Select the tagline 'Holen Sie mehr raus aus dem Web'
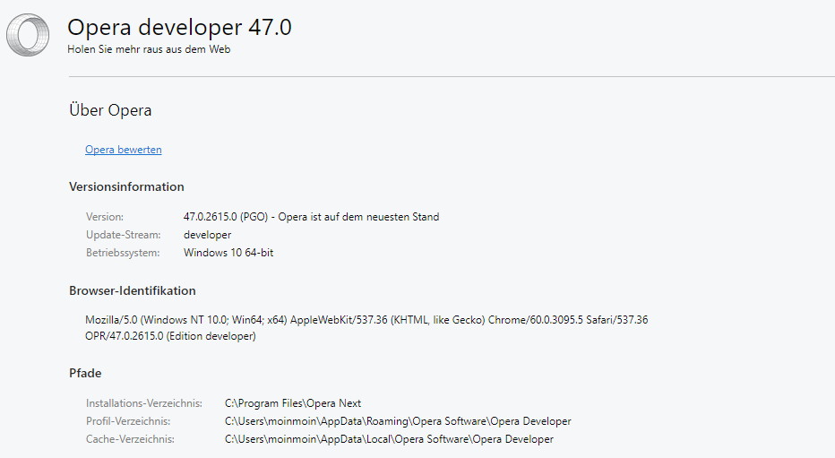835x458 pixels. coord(149,49)
